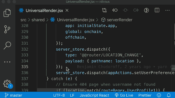This screenshot has height=98, width=175.
Task: Click on 'global: onchain,' line
Action: pyautogui.click(x=84, y=32)
